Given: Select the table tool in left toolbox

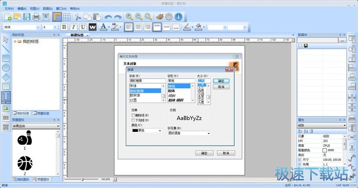Looking at the screenshot, I should tap(6, 86).
